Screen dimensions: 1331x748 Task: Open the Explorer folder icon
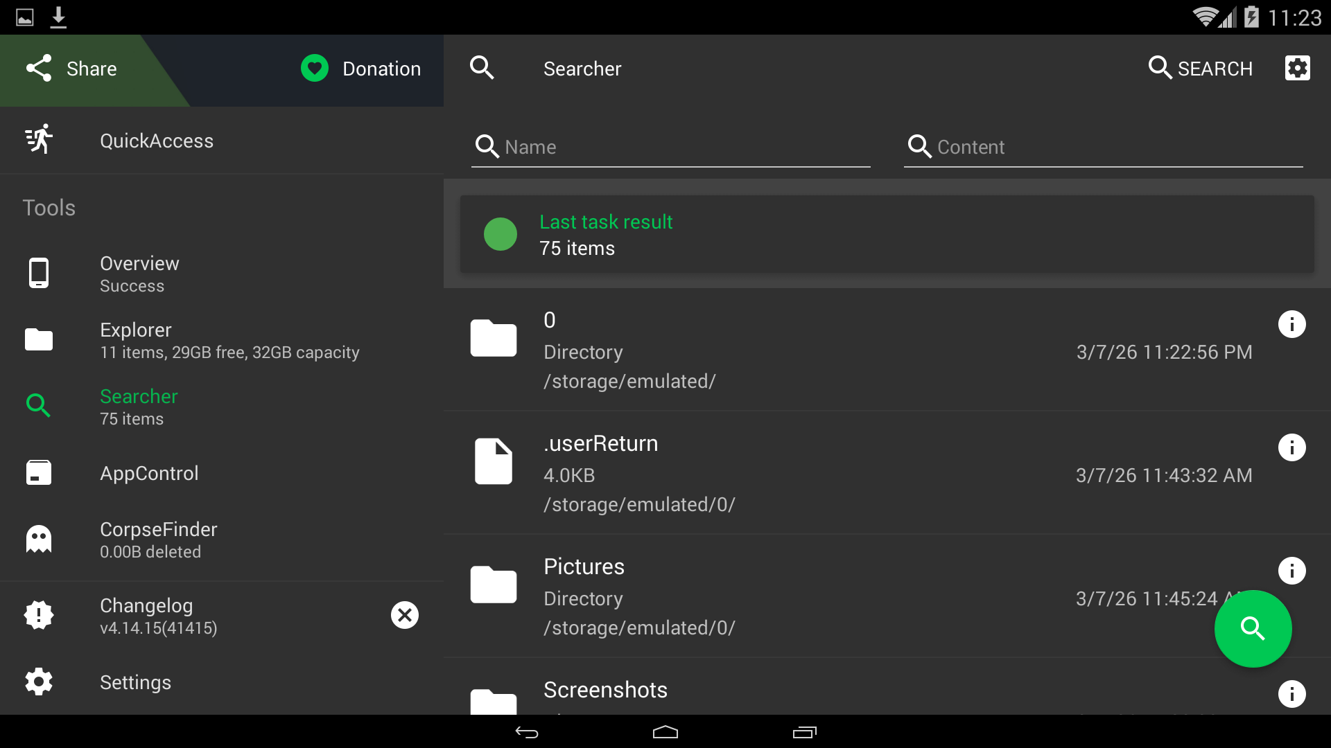click(x=39, y=340)
